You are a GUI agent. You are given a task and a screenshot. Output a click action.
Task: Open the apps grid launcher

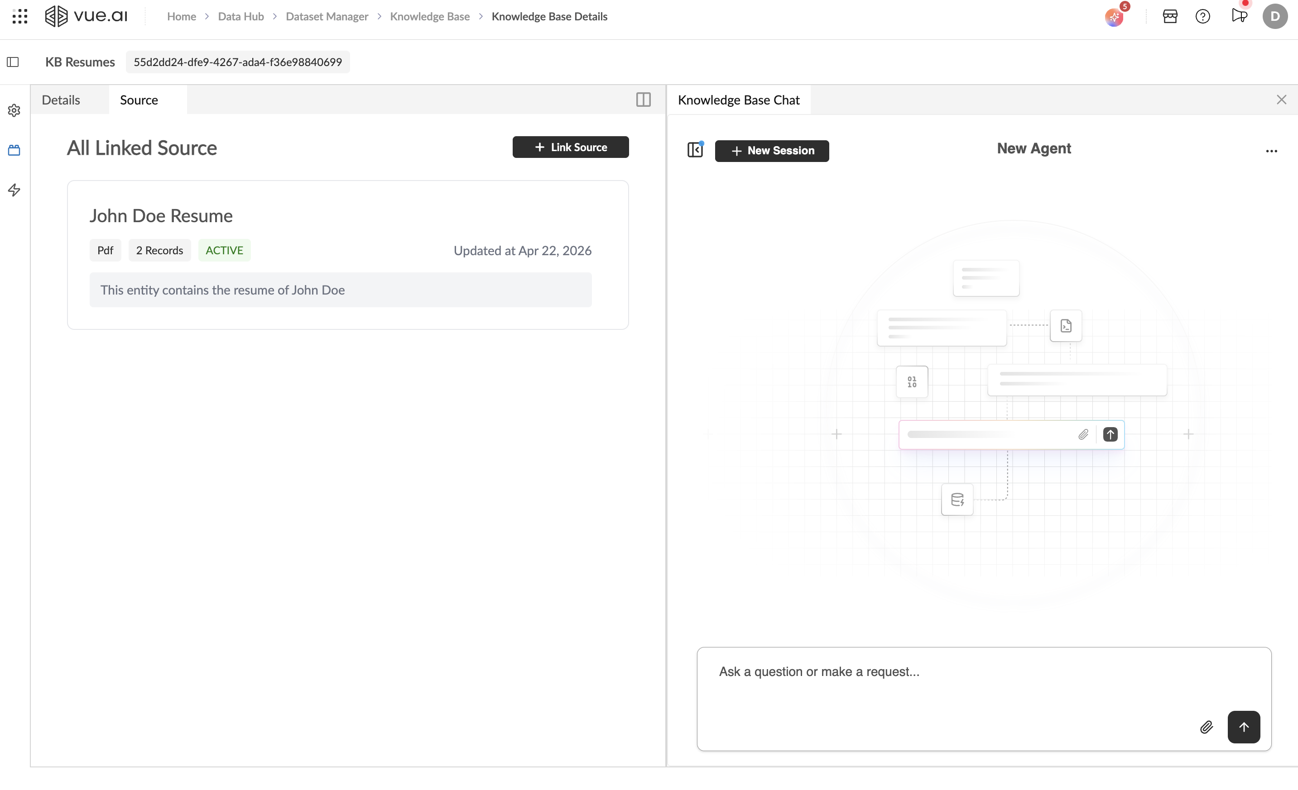[x=19, y=16]
